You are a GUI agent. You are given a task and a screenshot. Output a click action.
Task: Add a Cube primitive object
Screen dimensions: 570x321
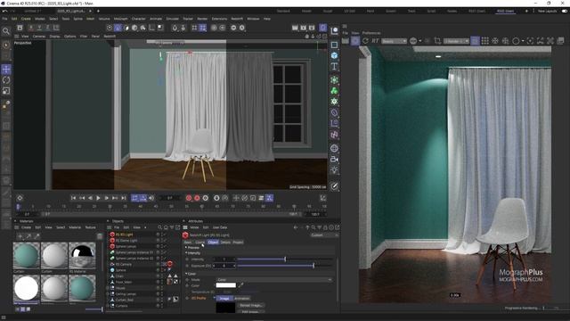(x=335, y=55)
